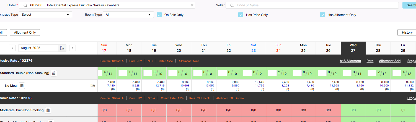Click calendar icon beside No Meal
Screen dimensions: 416x122
[22, 86]
